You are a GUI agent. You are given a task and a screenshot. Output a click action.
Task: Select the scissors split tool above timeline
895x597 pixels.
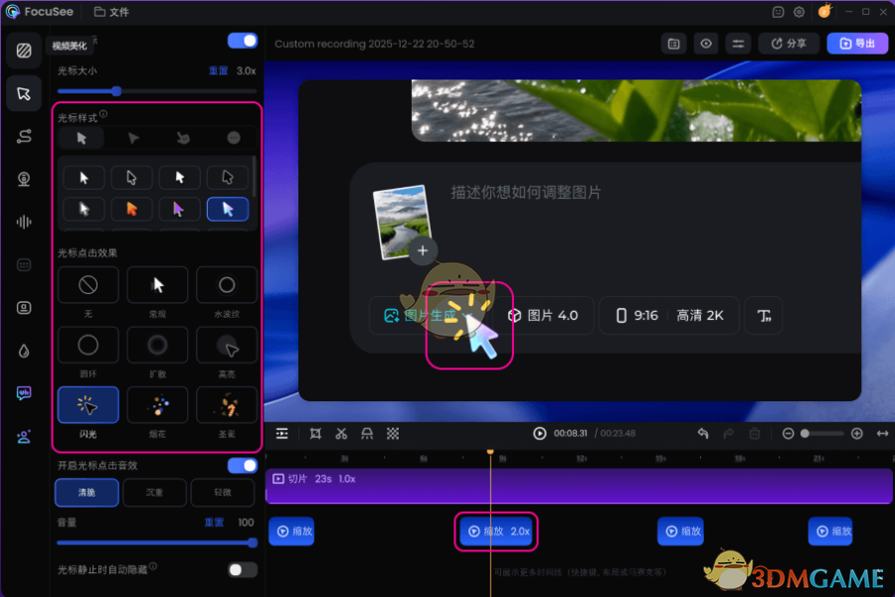[x=342, y=433]
